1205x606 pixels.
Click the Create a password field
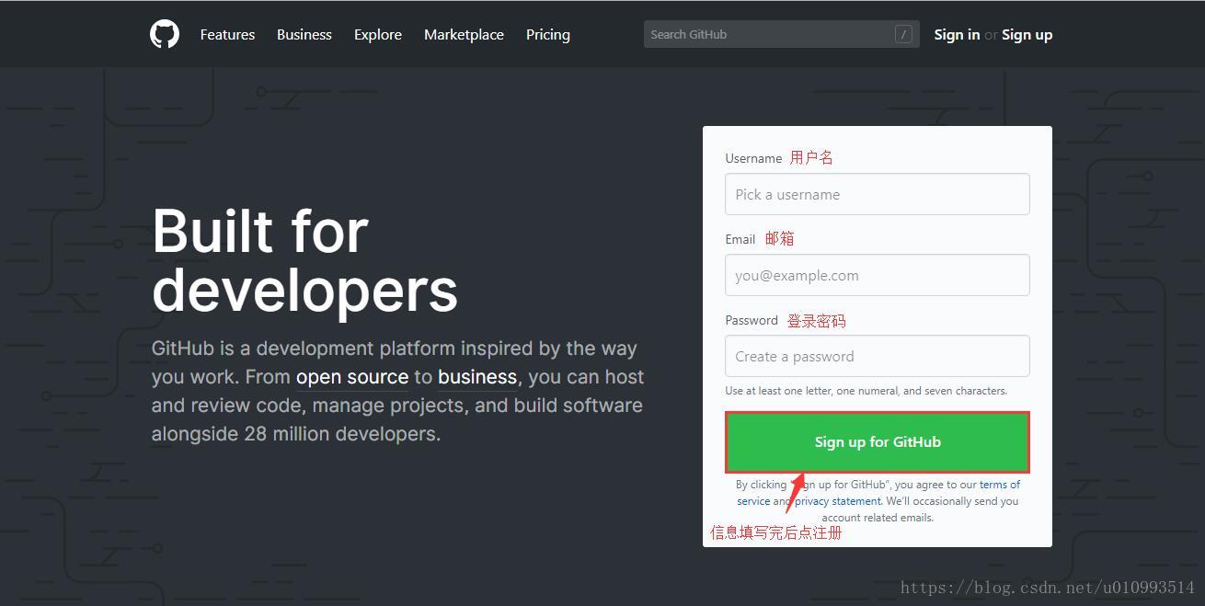(x=877, y=356)
